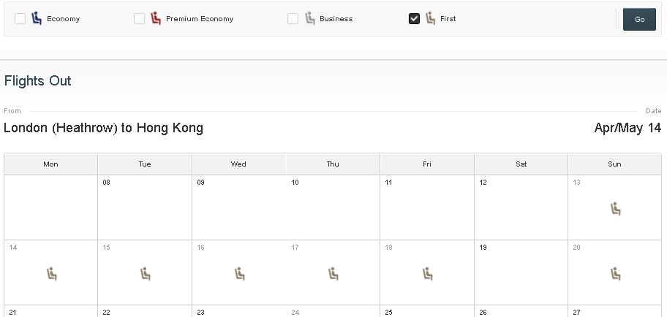Click the blue Economy seat icon
The height and width of the screenshot is (317, 667).
37,18
